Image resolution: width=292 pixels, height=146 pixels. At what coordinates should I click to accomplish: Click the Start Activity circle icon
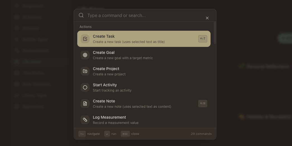pos(85,87)
